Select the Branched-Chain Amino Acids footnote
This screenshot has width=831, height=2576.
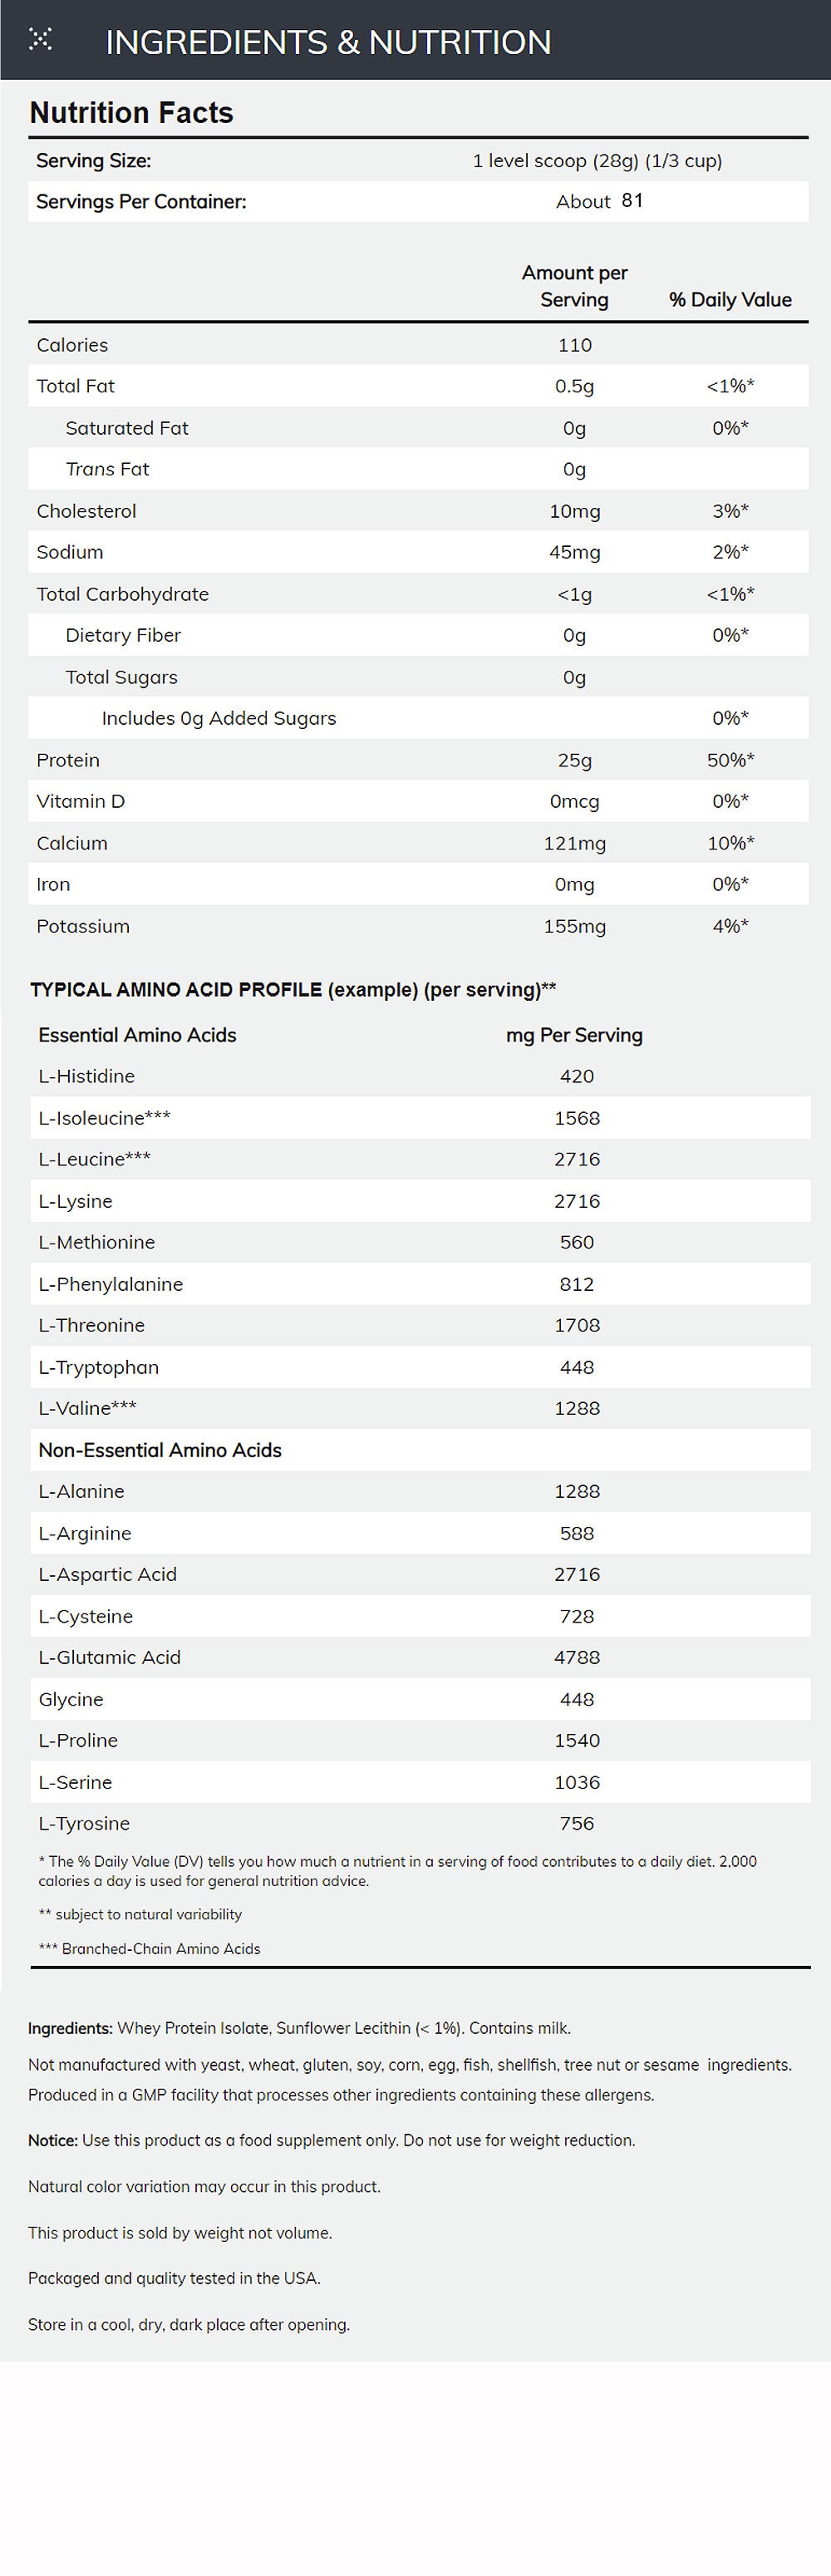coord(149,1948)
